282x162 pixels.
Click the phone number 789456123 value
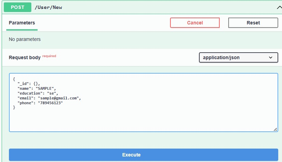click(x=50, y=103)
